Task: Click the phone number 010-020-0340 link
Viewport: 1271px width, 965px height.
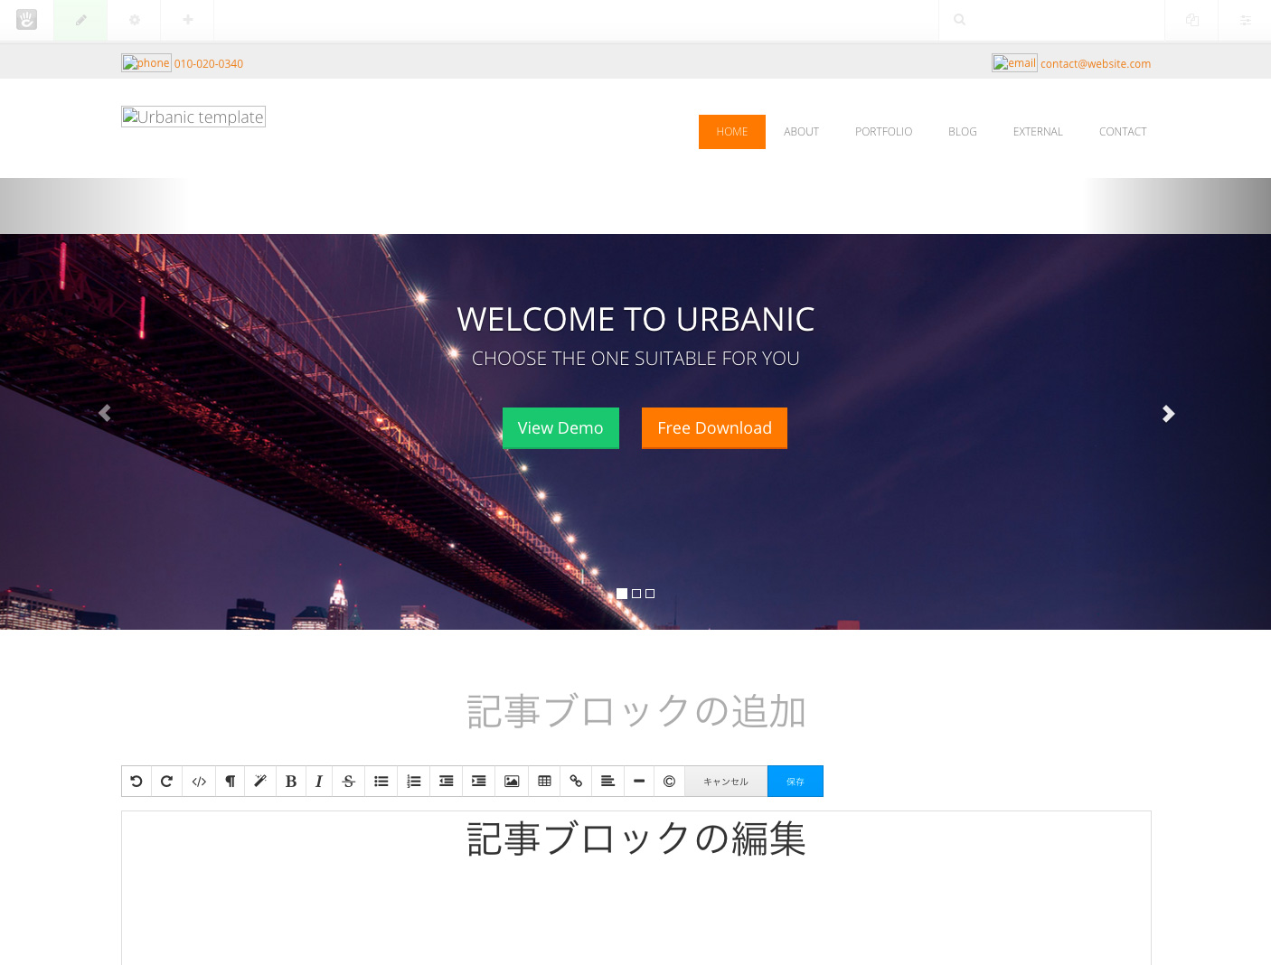Action: tap(209, 64)
